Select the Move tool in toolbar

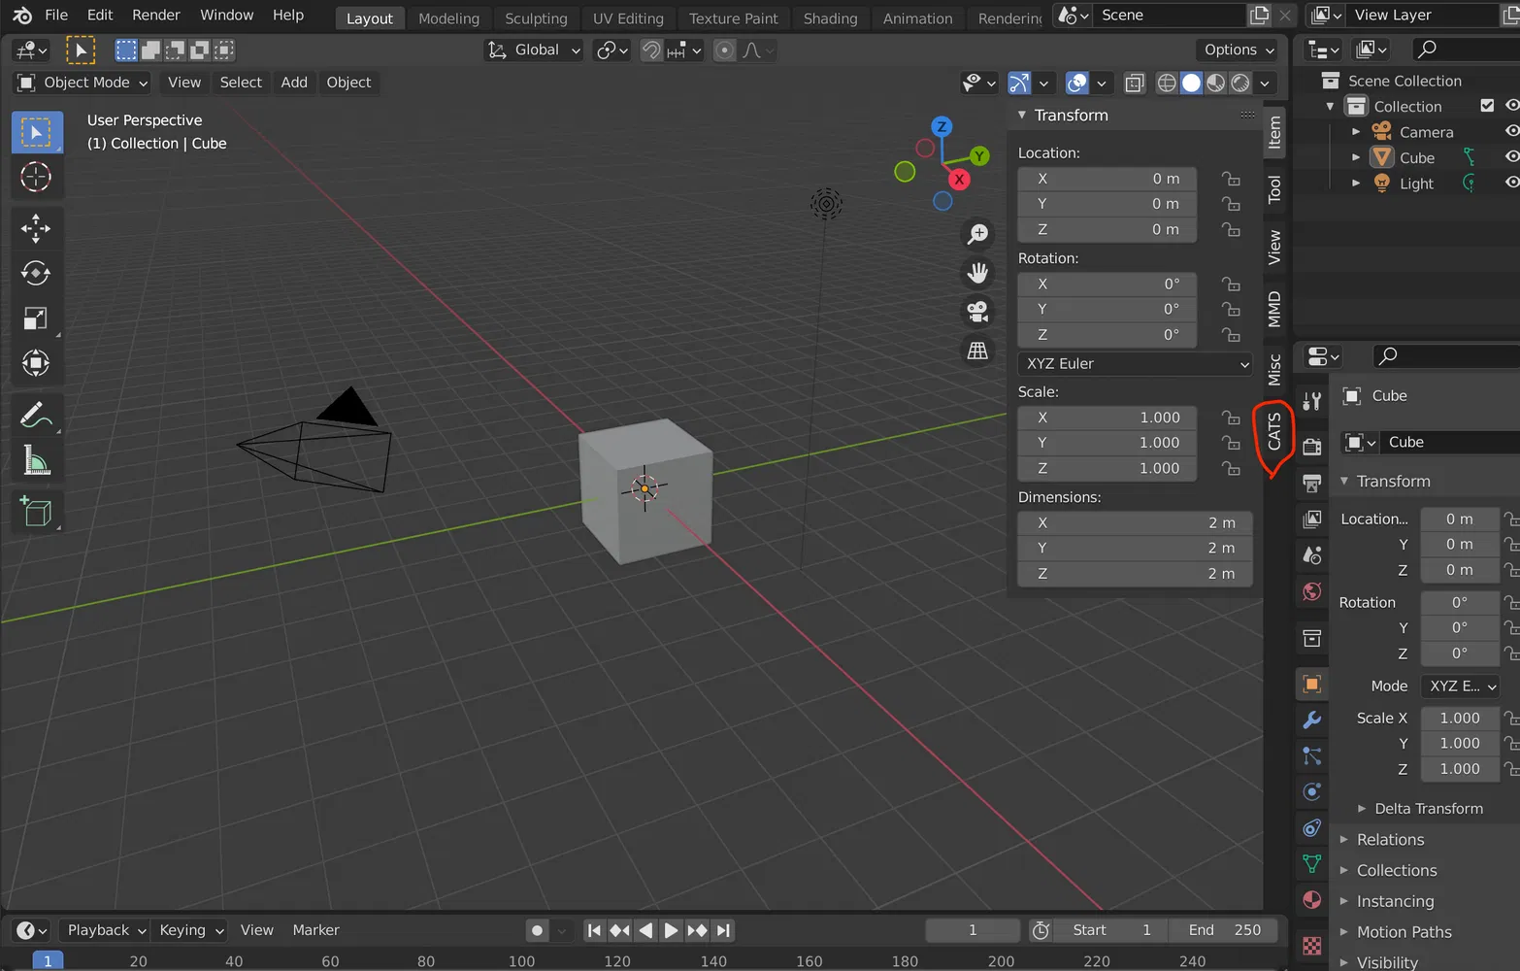[36, 228]
